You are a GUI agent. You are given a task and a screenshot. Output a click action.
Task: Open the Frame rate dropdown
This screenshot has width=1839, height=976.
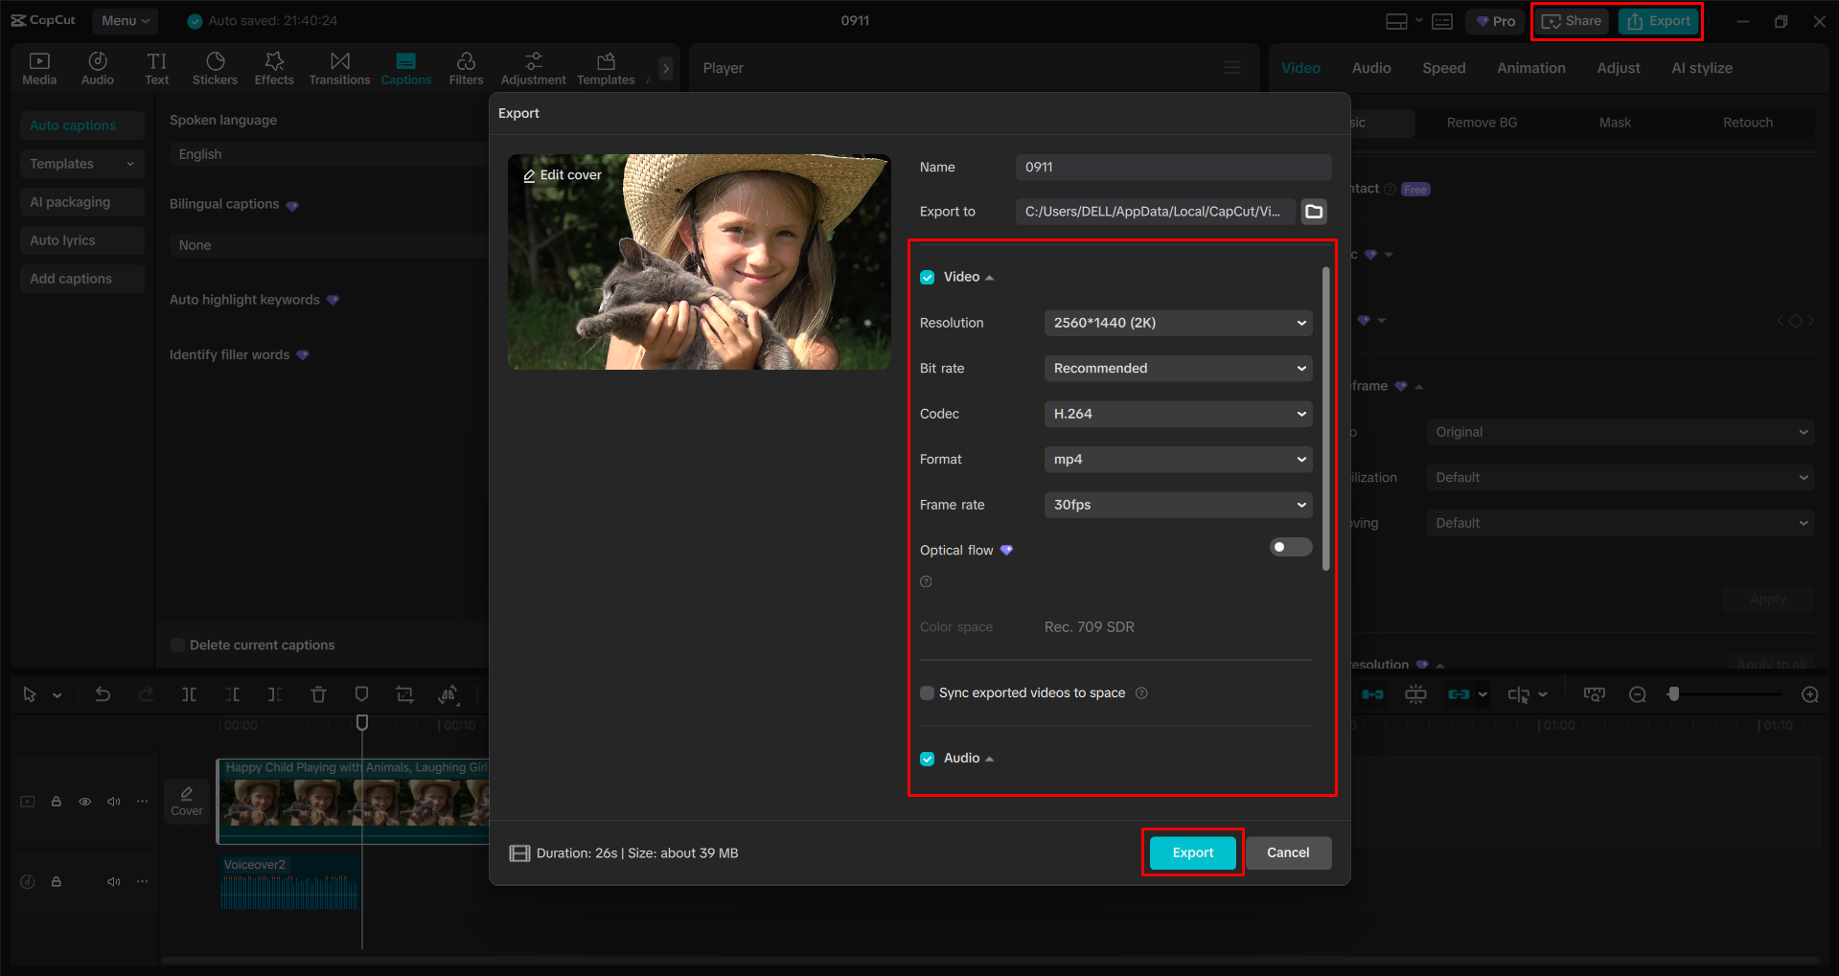pyautogui.click(x=1178, y=505)
